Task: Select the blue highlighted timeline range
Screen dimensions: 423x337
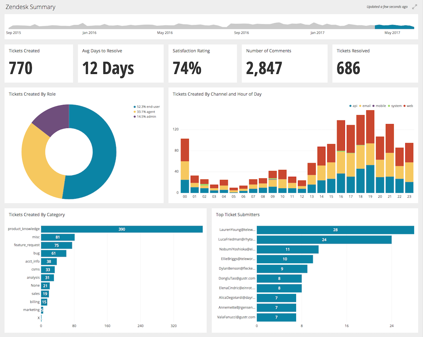Action: point(394,27)
